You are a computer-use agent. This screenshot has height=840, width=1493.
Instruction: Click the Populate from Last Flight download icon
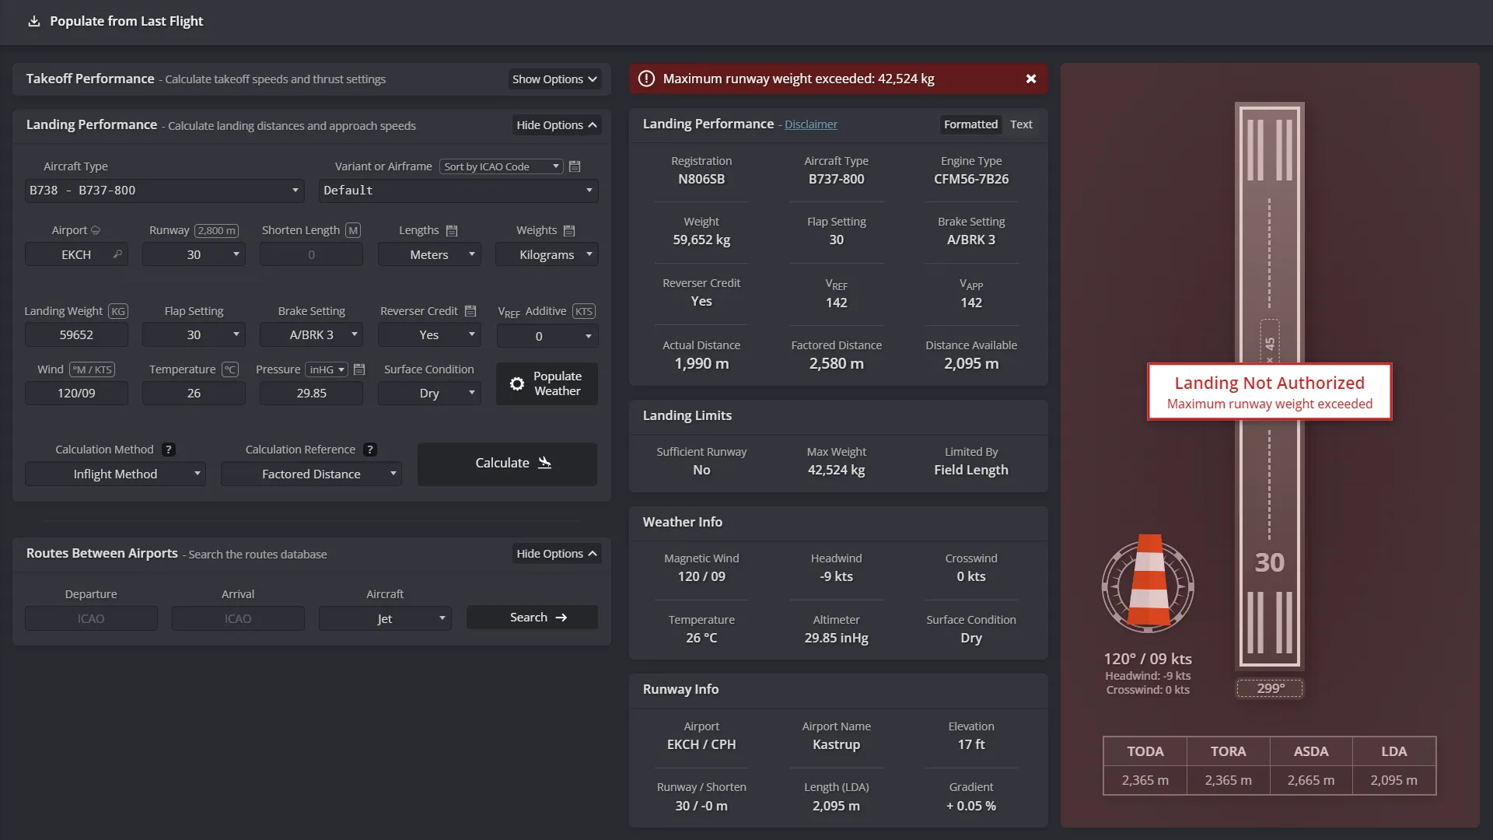[34, 21]
